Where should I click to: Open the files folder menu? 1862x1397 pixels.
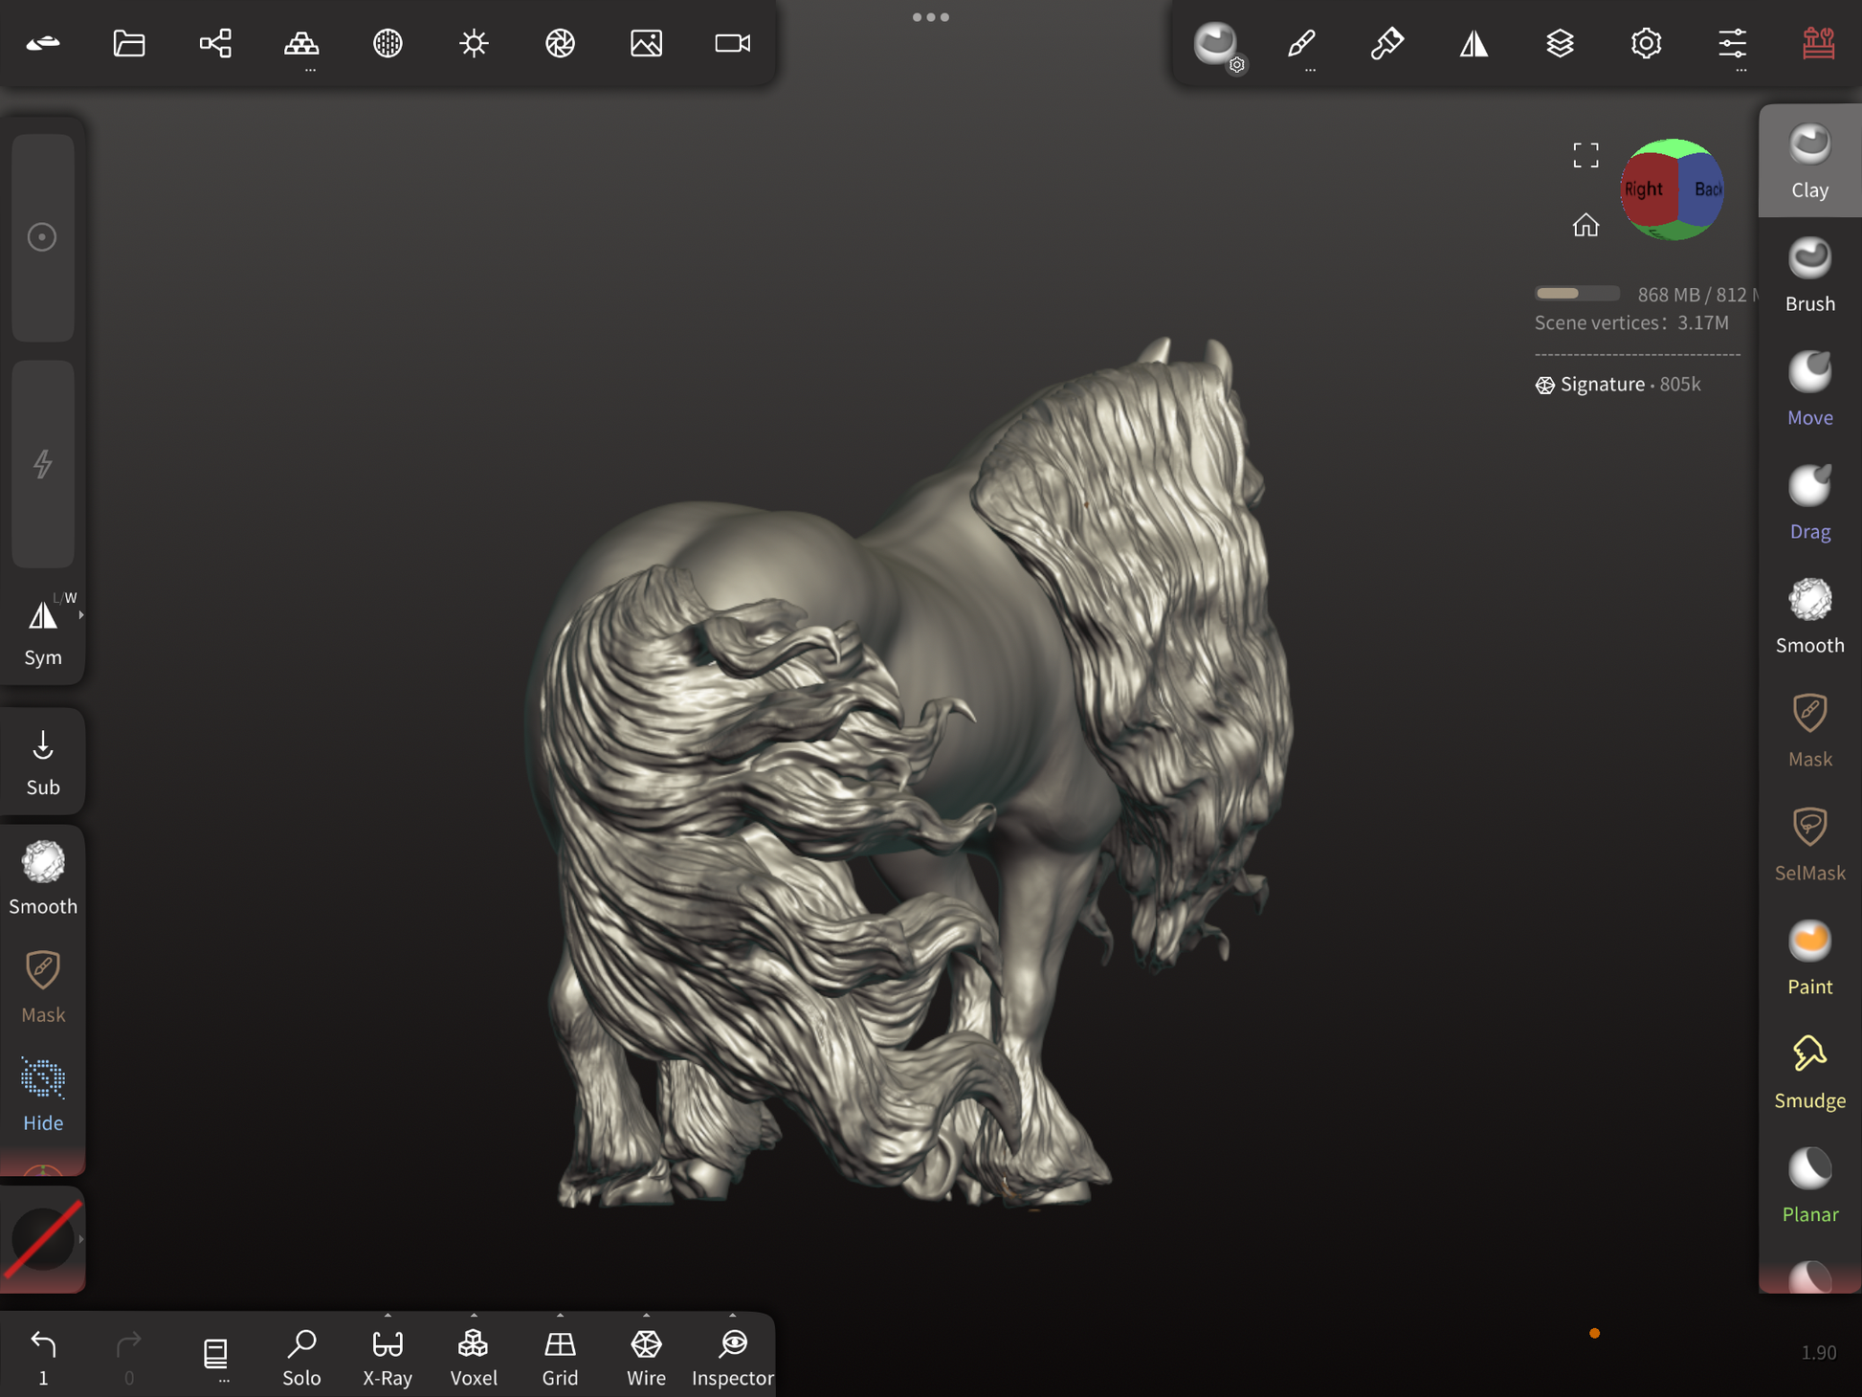(129, 44)
